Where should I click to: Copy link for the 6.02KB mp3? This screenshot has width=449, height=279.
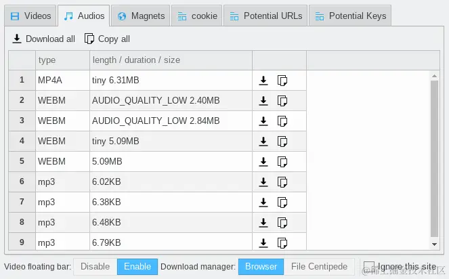coord(282,182)
